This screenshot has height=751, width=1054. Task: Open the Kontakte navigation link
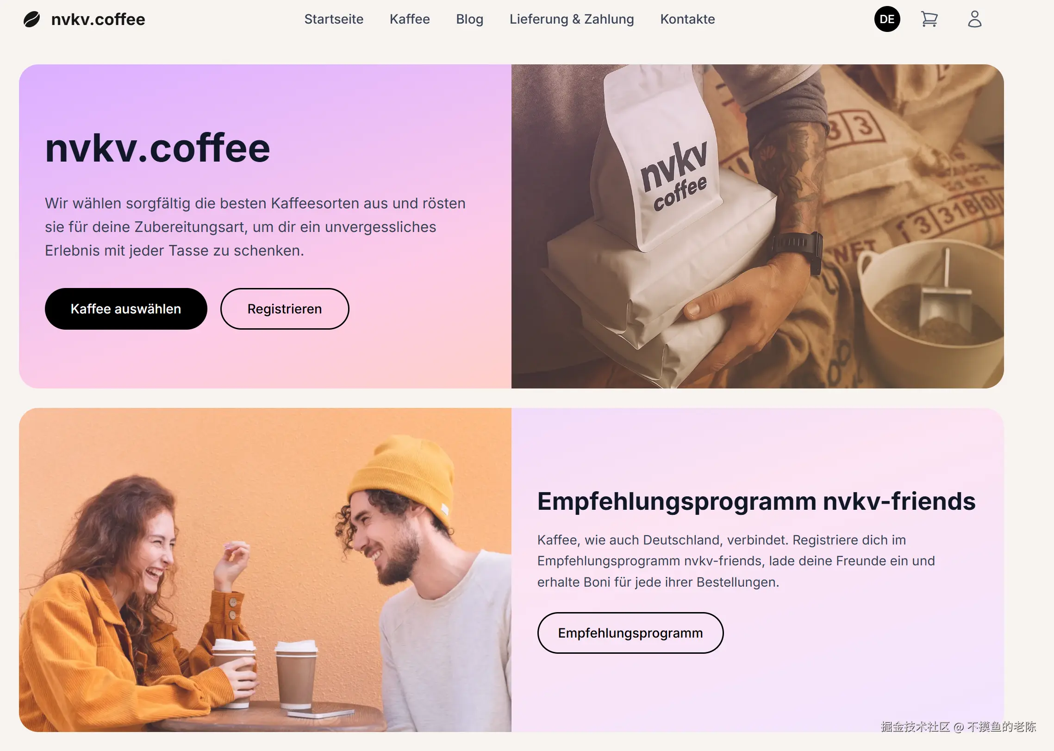tap(687, 19)
